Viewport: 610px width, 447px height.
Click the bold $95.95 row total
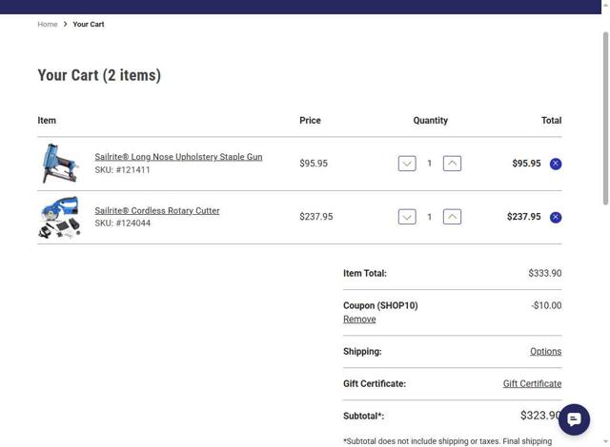click(x=526, y=164)
